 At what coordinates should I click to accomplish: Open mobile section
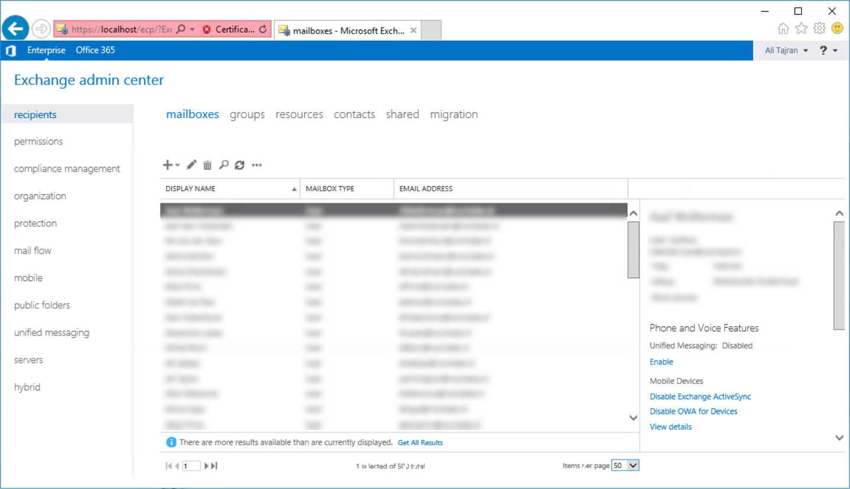click(28, 278)
